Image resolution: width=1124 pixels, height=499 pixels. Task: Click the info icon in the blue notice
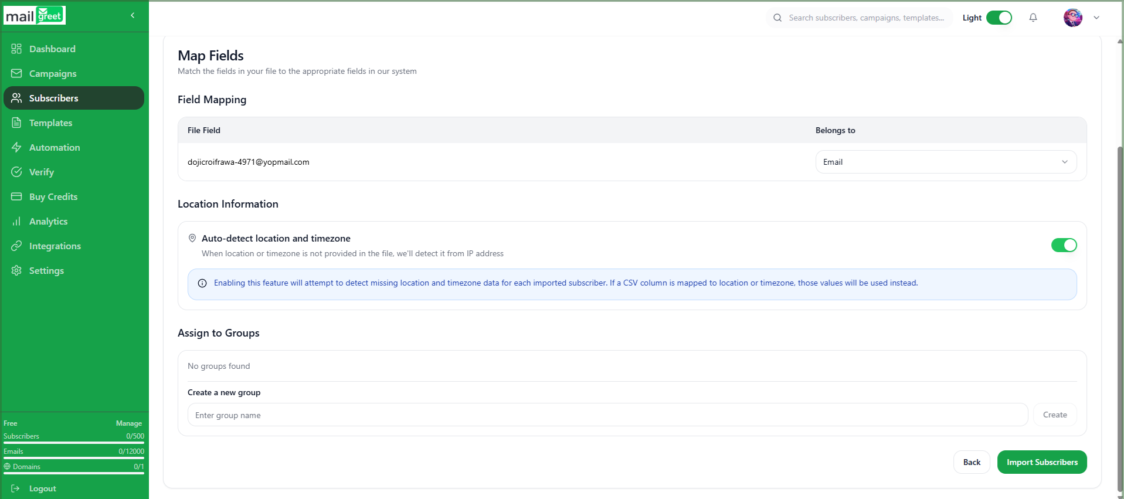(202, 283)
